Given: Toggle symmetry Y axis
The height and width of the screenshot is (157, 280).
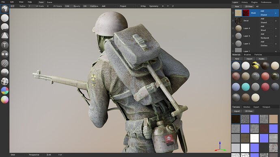Looking at the screenshot, I should pos(168,6).
